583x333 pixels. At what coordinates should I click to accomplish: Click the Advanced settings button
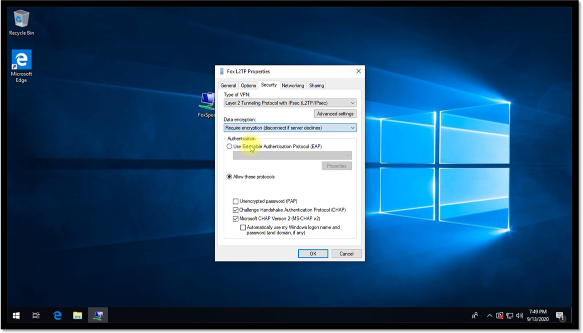[335, 114]
